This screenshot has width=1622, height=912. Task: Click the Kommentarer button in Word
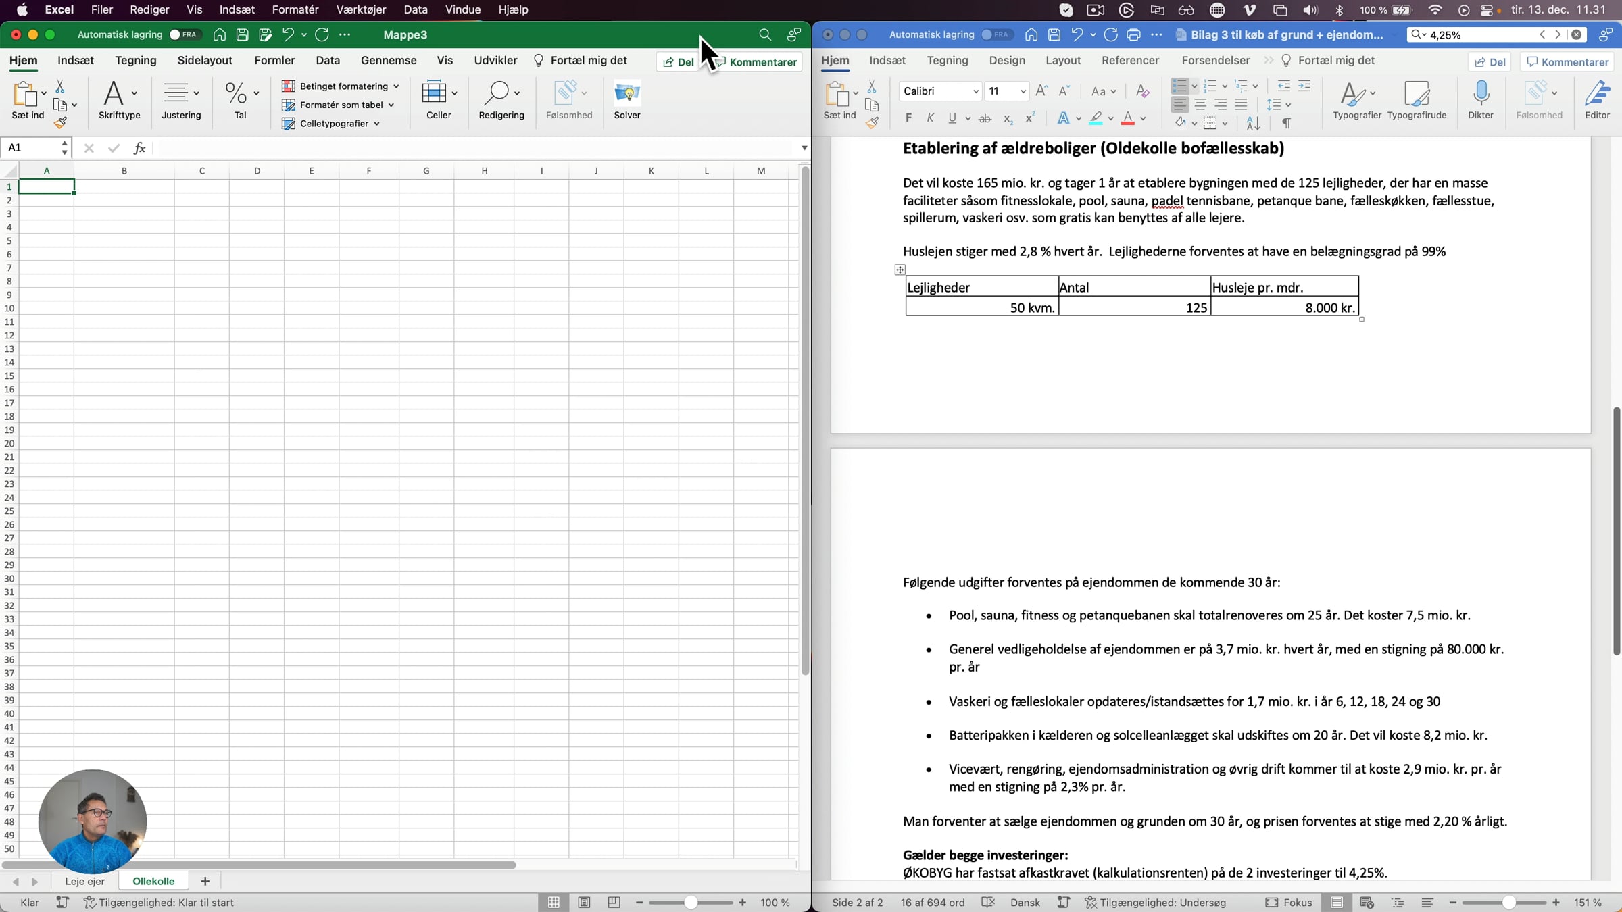1567,61
